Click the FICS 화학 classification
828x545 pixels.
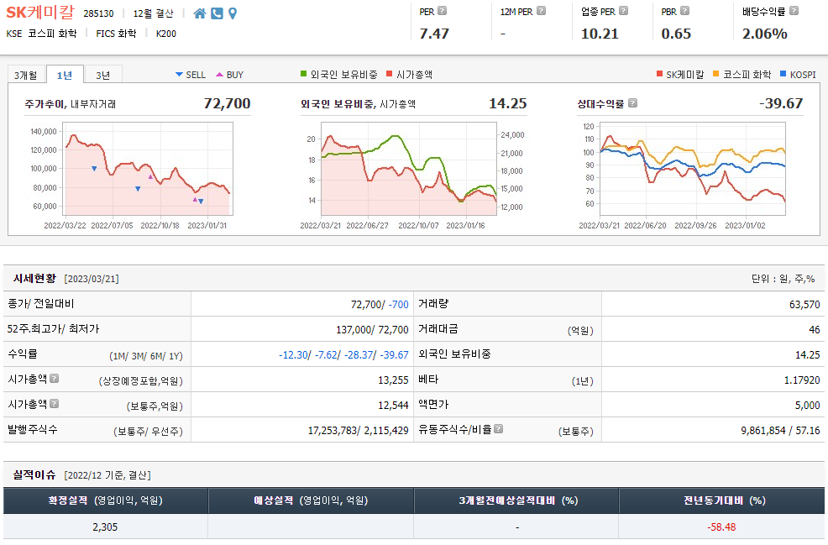[116, 34]
